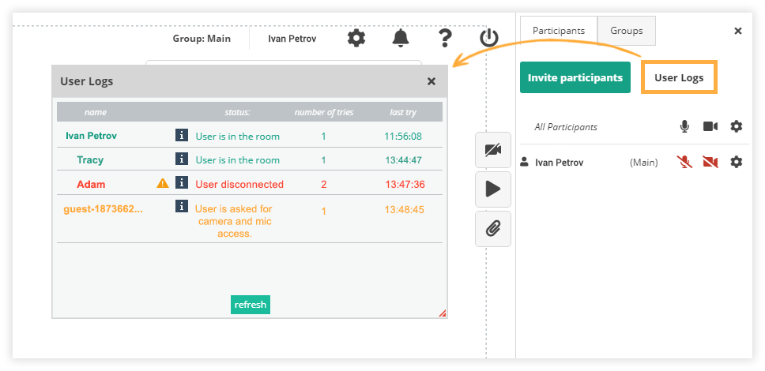Open the help question mark
The image size is (765, 371).
[444, 38]
